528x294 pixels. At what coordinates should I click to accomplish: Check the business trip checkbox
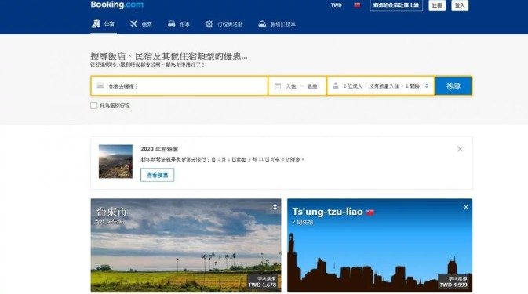(93, 105)
